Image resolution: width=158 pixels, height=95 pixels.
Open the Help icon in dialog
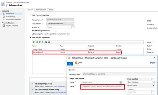tap(151, 62)
